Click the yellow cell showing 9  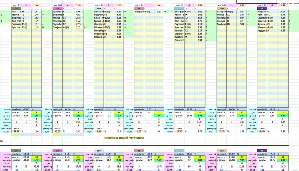119,113
